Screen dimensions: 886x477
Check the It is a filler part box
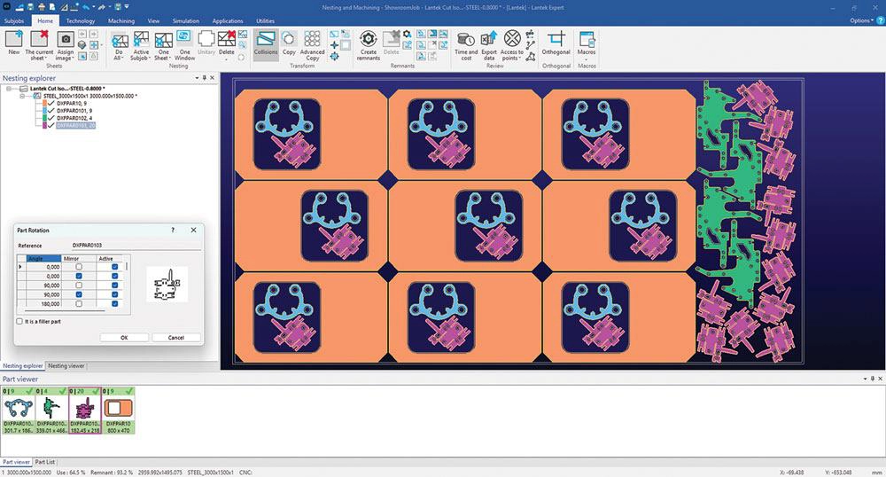(x=19, y=321)
